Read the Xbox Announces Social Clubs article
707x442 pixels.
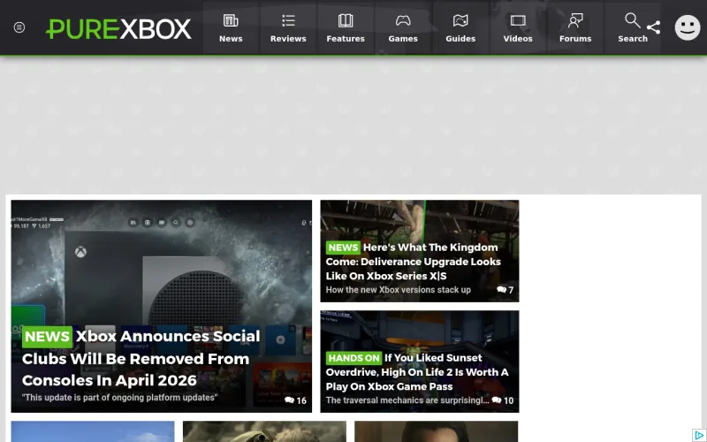coord(141,358)
